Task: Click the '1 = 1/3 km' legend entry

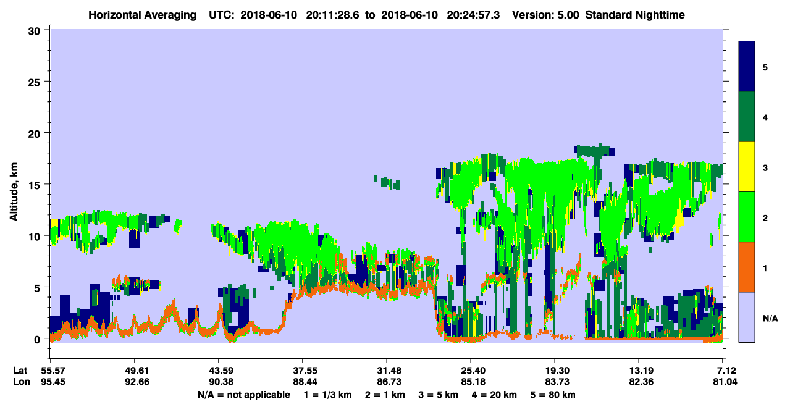Action: [327, 395]
